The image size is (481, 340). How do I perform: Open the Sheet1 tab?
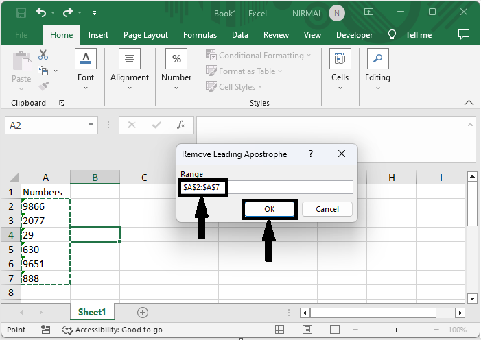point(92,312)
